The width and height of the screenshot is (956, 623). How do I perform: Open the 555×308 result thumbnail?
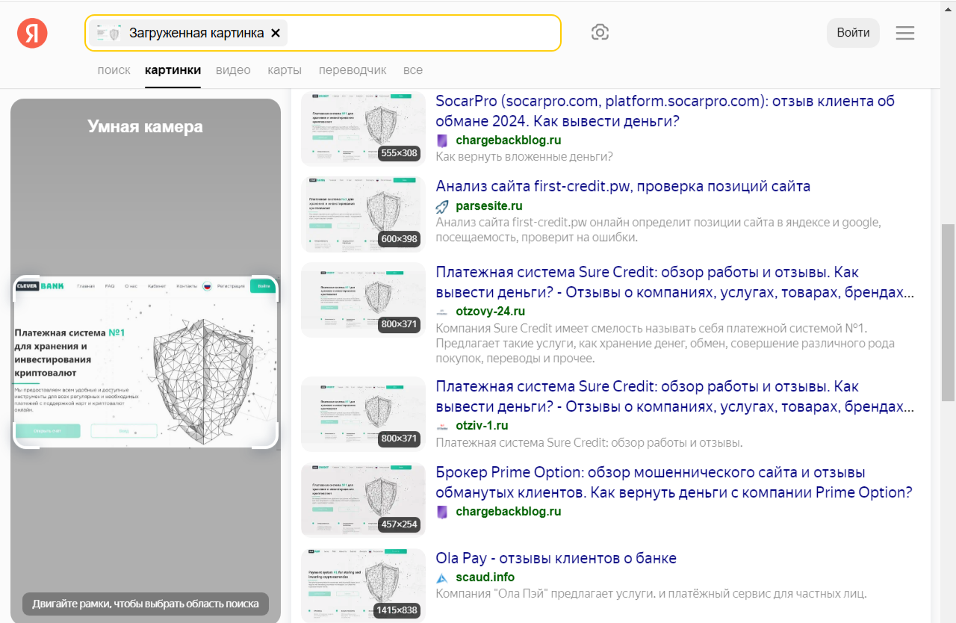(363, 128)
